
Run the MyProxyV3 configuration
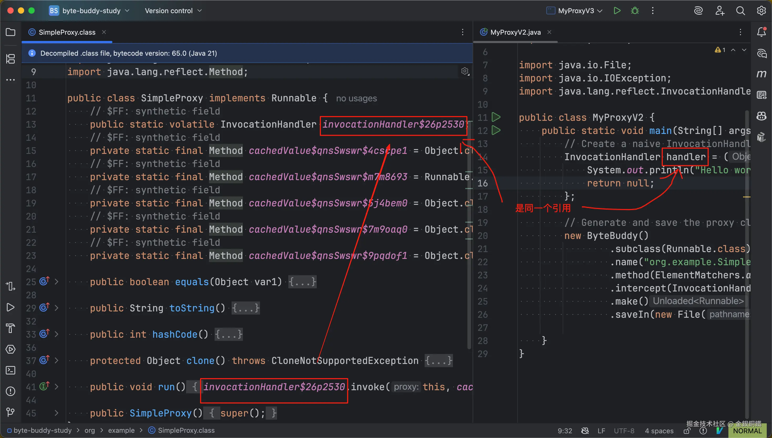[x=617, y=11]
